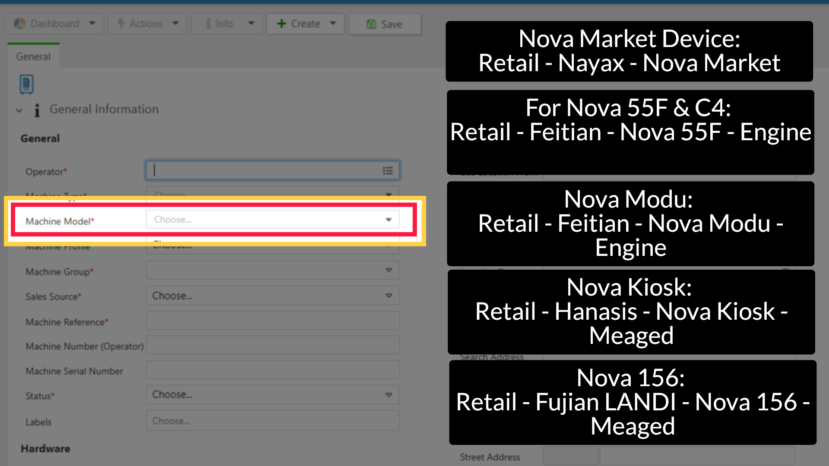Image resolution: width=829 pixels, height=466 pixels.
Task: Click the machine document icon
Action: click(26, 84)
